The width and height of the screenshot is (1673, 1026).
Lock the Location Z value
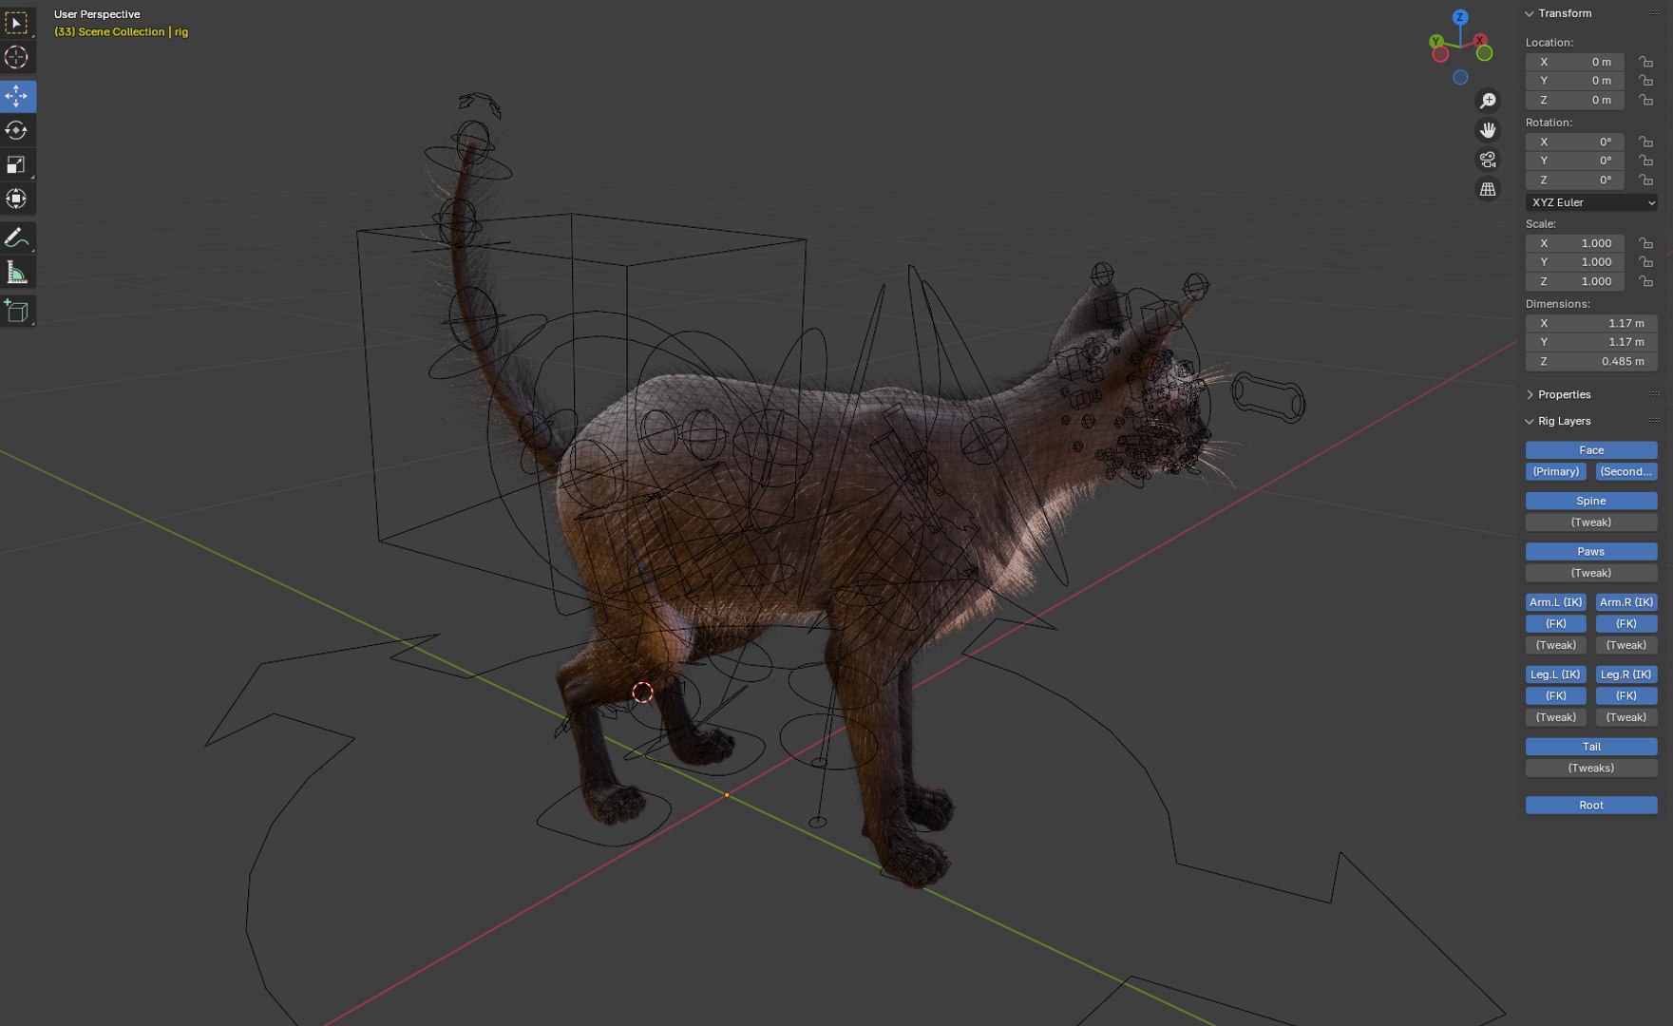point(1646,100)
